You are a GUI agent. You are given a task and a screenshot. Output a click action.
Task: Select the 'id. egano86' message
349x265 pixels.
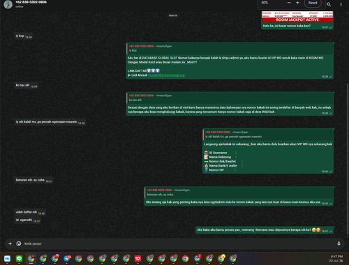[28, 220]
